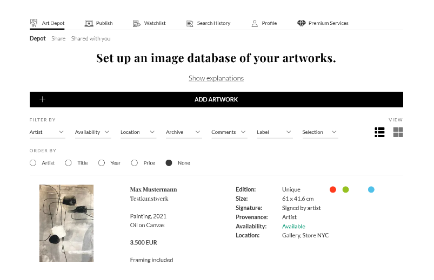
Task: Click the Publish upload icon
Action: pyautogui.click(x=89, y=24)
